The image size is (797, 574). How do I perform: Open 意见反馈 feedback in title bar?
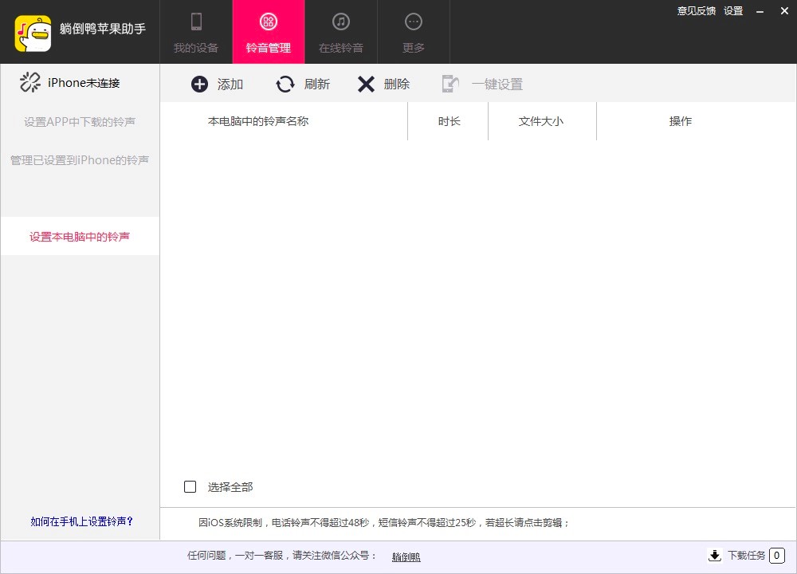click(x=697, y=11)
